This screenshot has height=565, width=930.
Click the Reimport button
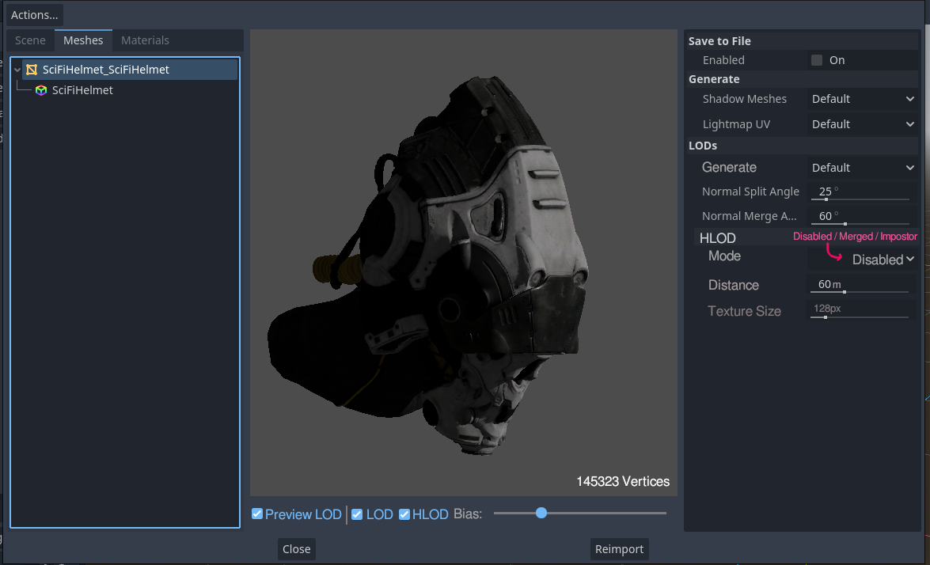click(x=619, y=548)
